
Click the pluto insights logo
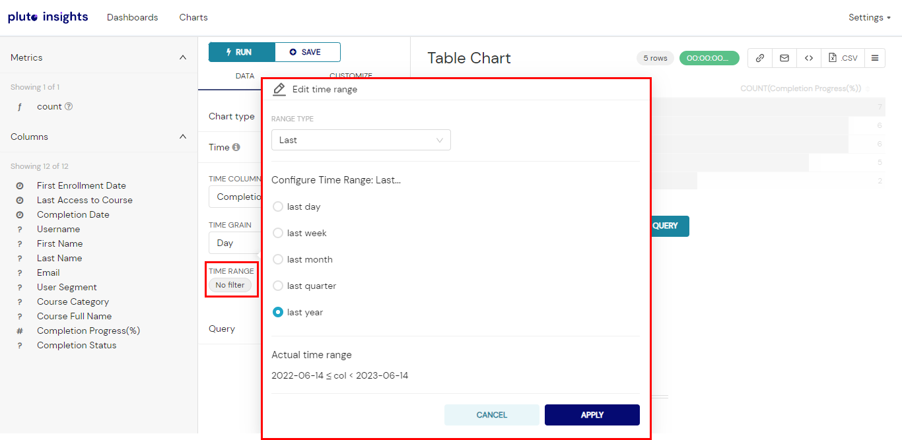[48, 17]
